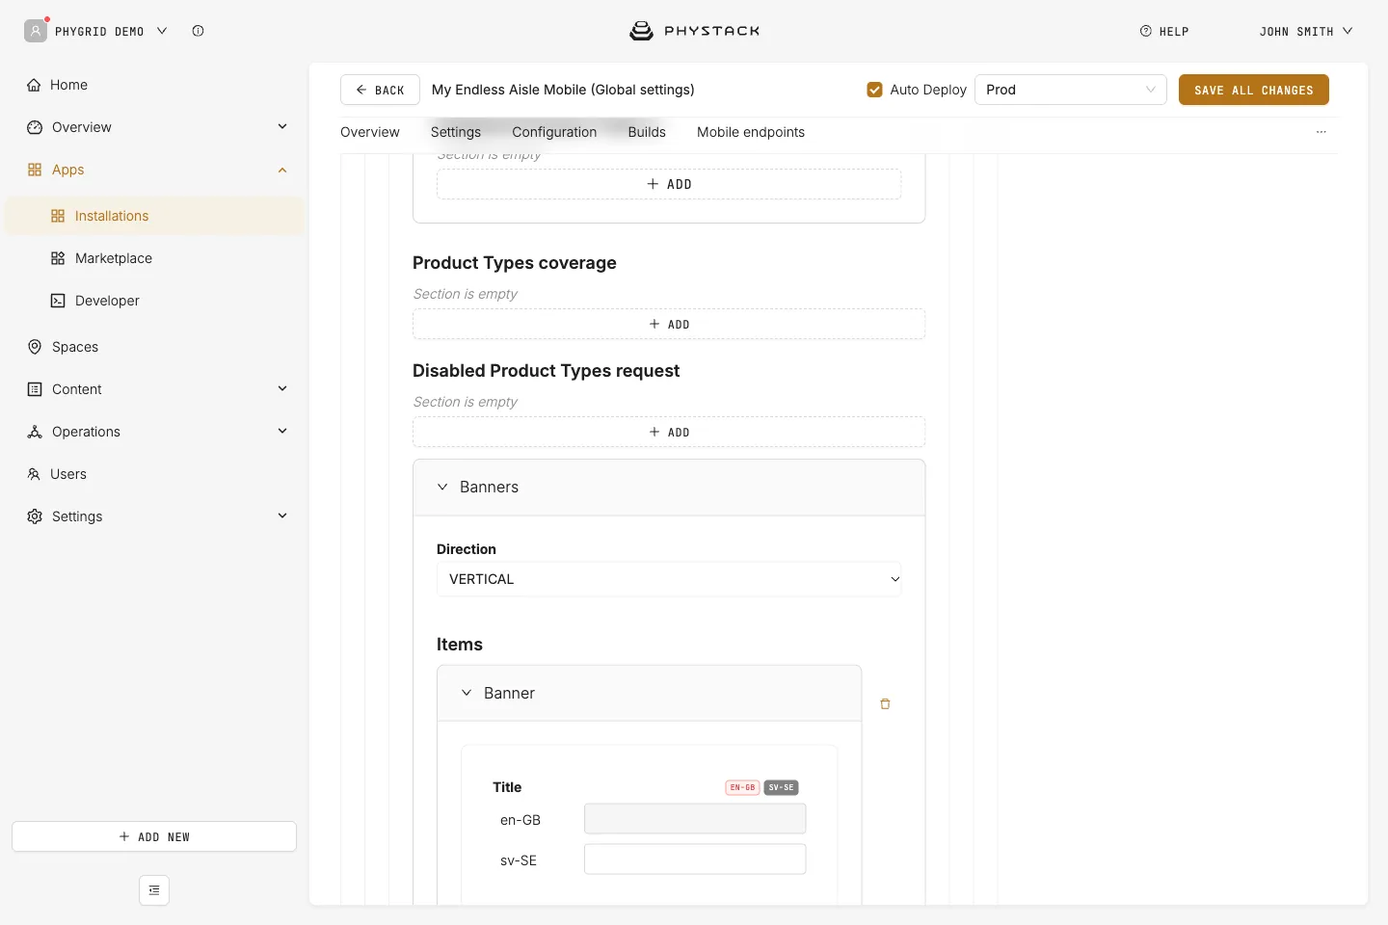Click the sv-SE Title input field
Screen dimensions: 1388x925
695,859
